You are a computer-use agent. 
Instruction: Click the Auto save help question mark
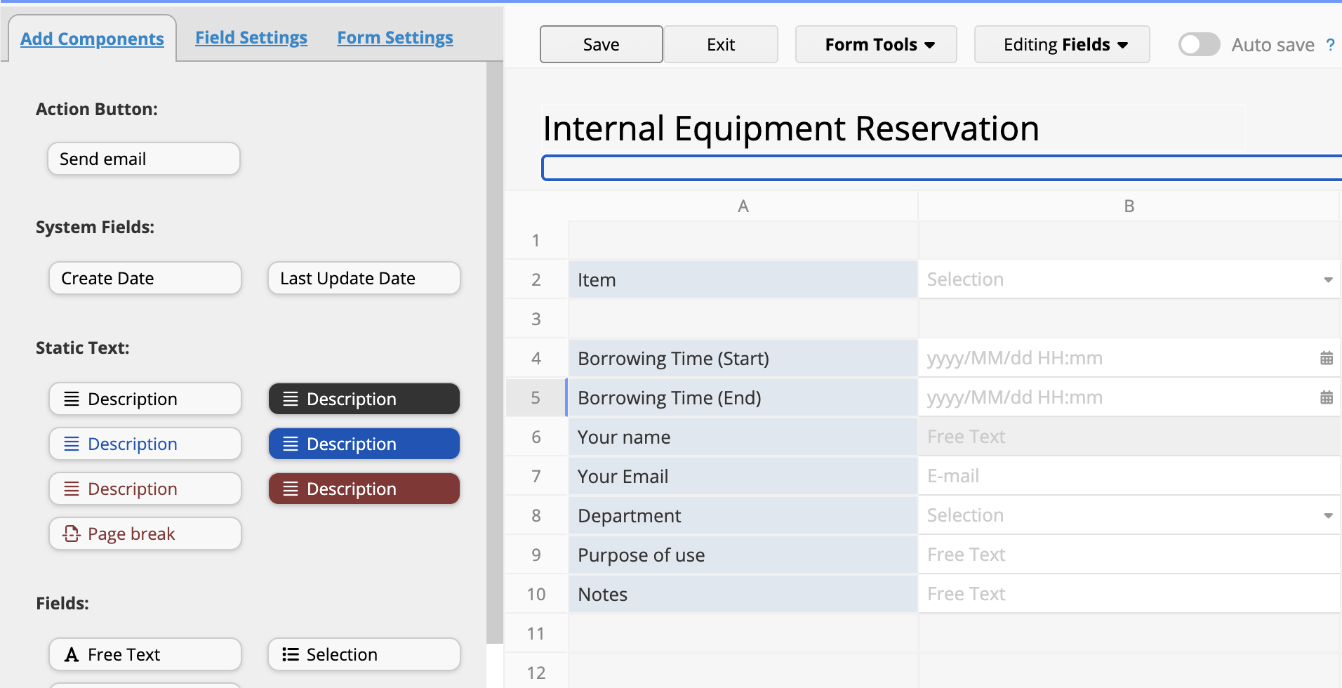pos(1330,45)
